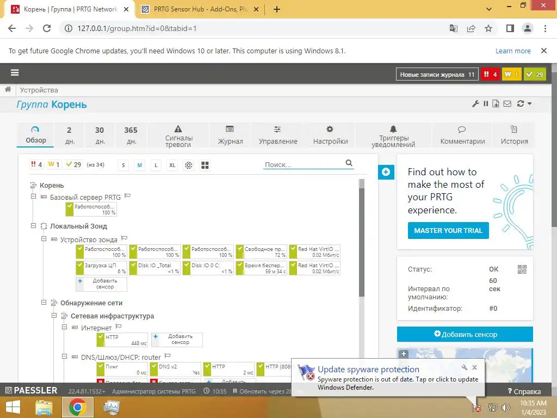Click priority flag next to Базовый сервер PRTG
Screen dimensions: 557x418
tap(127, 196)
